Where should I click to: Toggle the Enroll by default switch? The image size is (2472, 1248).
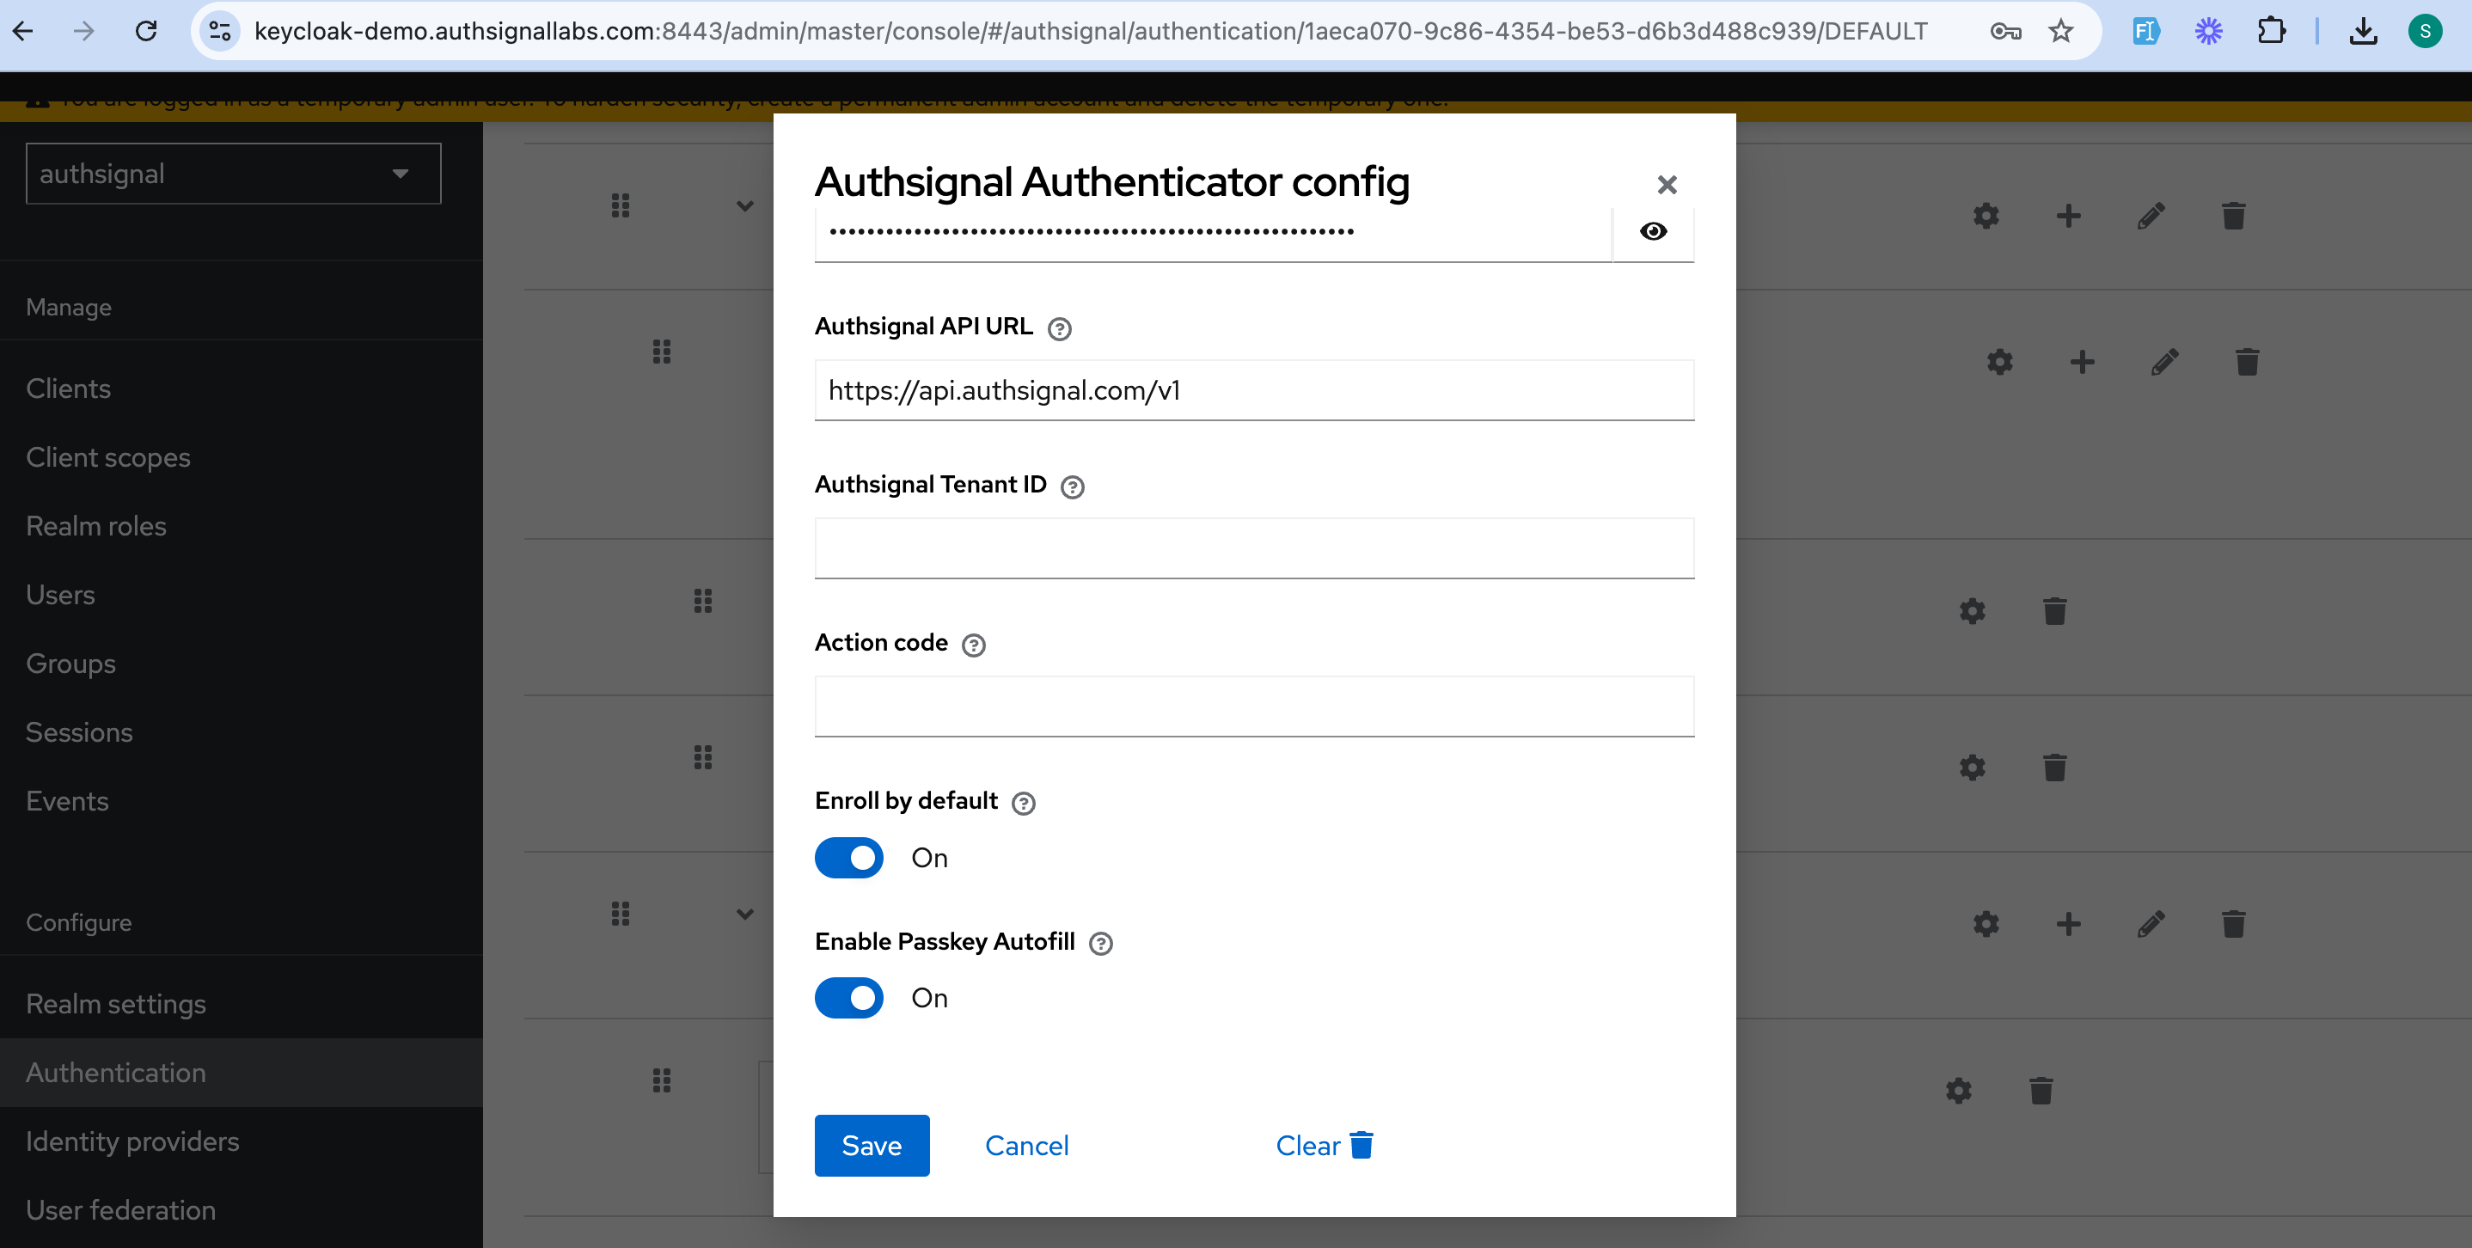coord(848,858)
